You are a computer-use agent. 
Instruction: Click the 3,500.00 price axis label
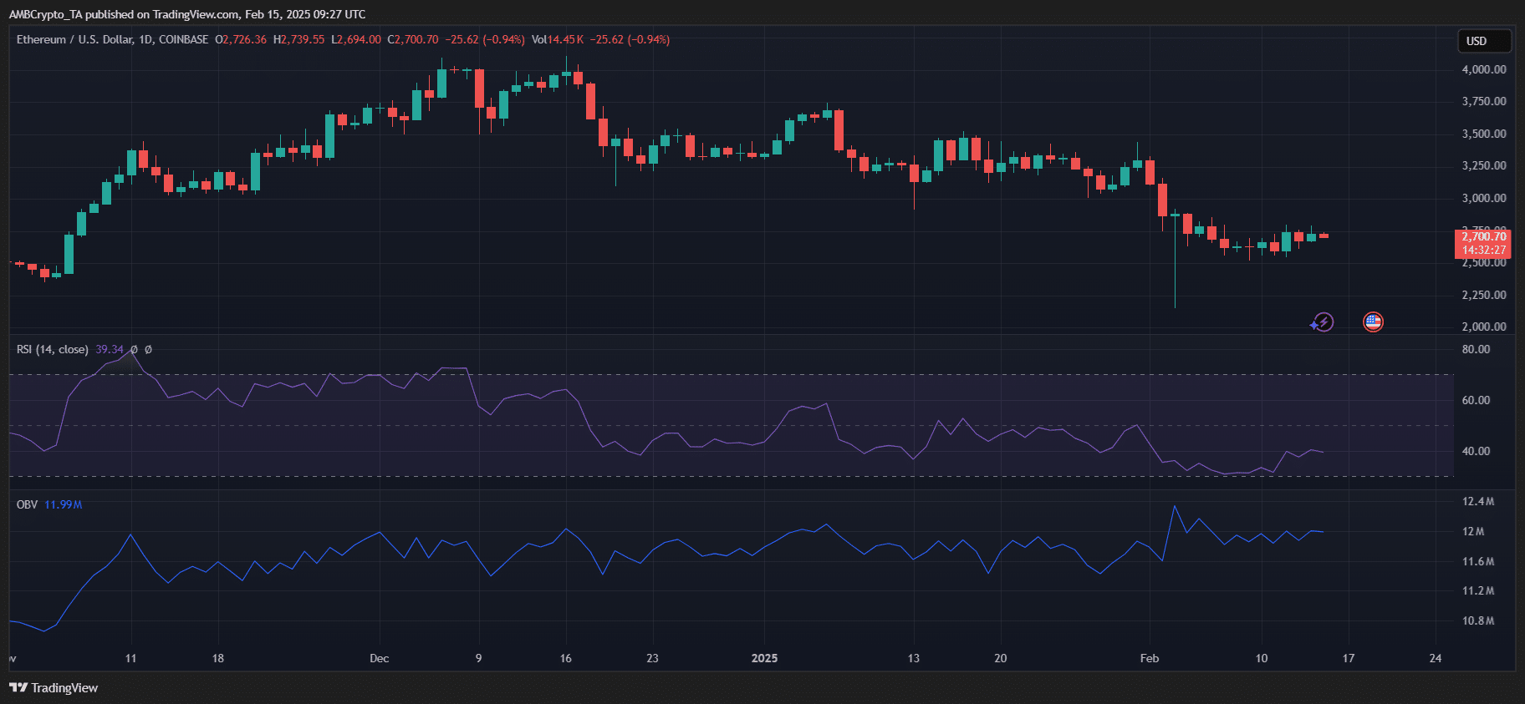click(1484, 134)
